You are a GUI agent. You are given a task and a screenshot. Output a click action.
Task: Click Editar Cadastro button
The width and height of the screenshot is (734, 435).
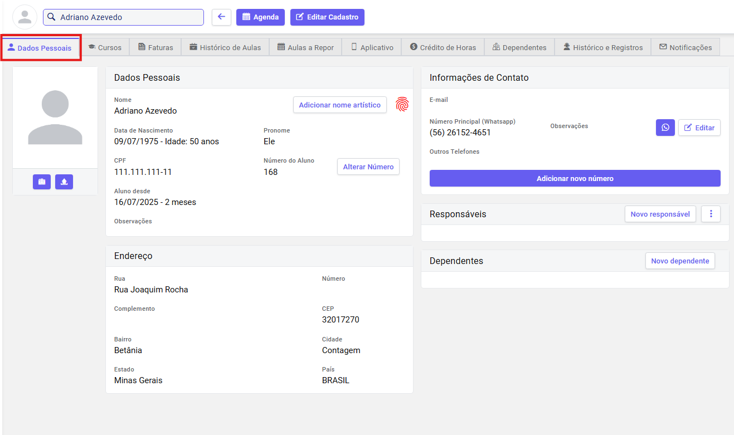[327, 17]
